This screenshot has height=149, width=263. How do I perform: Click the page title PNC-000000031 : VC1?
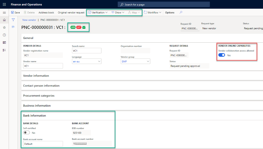click(43, 27)
